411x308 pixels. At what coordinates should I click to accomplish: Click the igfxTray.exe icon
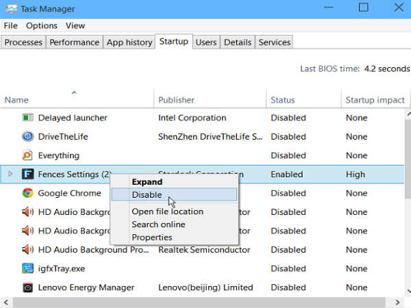click(27, 268)
